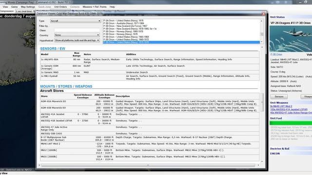Screen dimensions: 312x175
Task: Click Mk46 LWT Mod 2 store row
Action: tap(150, 145)
